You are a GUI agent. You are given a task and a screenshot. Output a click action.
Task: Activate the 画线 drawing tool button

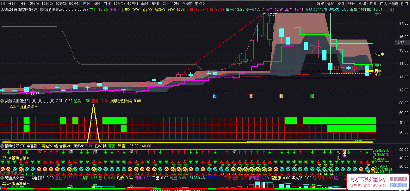click(x=362, y=4)
